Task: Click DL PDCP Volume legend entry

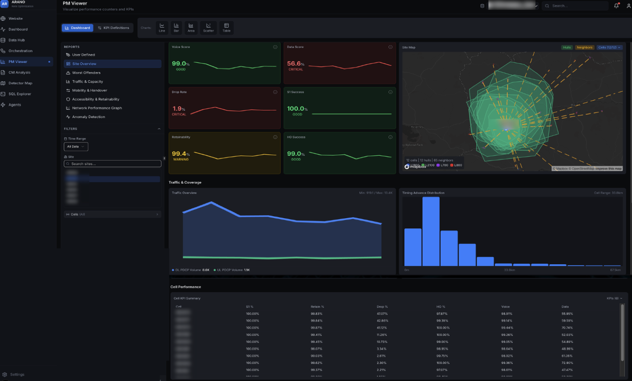Action: pos(191,270)
